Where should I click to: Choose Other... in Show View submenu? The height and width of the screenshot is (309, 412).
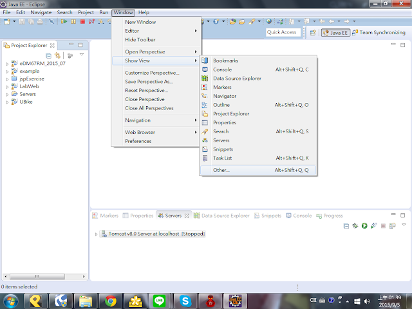pyautogui.click(x=258, y=170)
